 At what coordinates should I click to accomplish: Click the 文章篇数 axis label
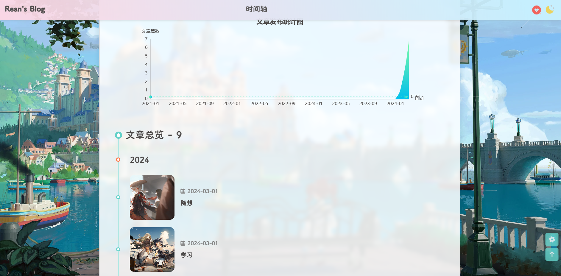150,31
